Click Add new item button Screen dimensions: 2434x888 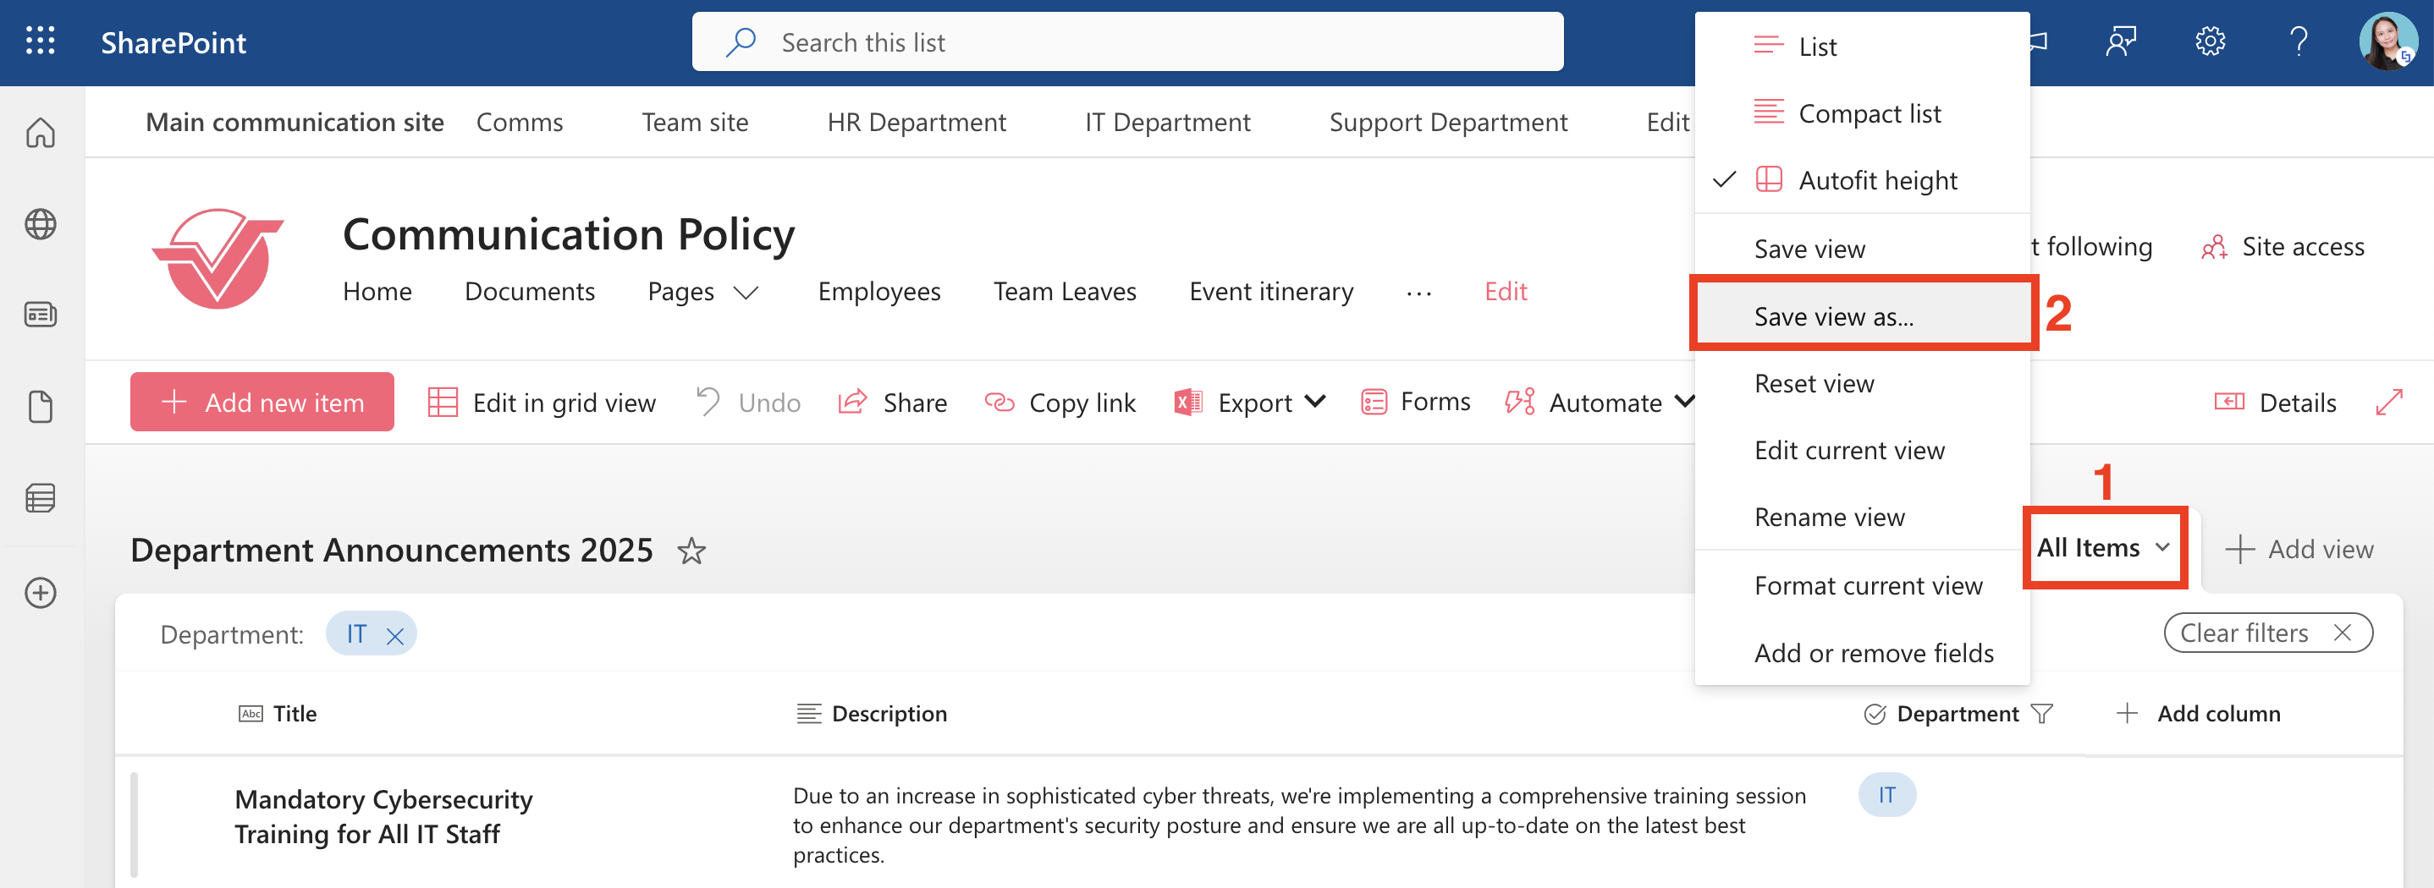point(262,403)
